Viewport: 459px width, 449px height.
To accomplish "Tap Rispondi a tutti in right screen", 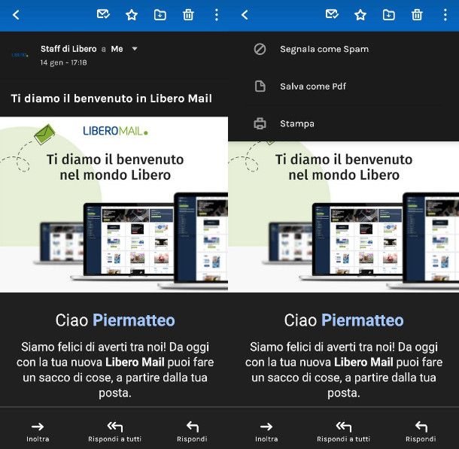I will (343, 432).
